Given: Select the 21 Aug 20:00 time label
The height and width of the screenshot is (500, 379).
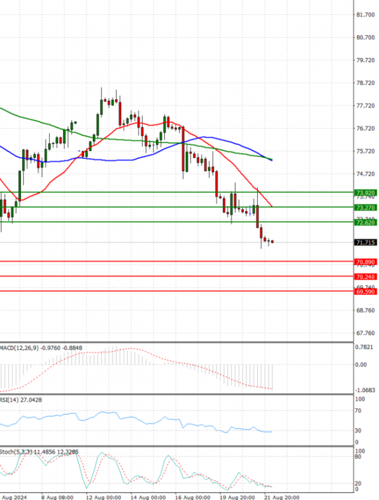Looking at the screenshot, I should coord(282,496).
